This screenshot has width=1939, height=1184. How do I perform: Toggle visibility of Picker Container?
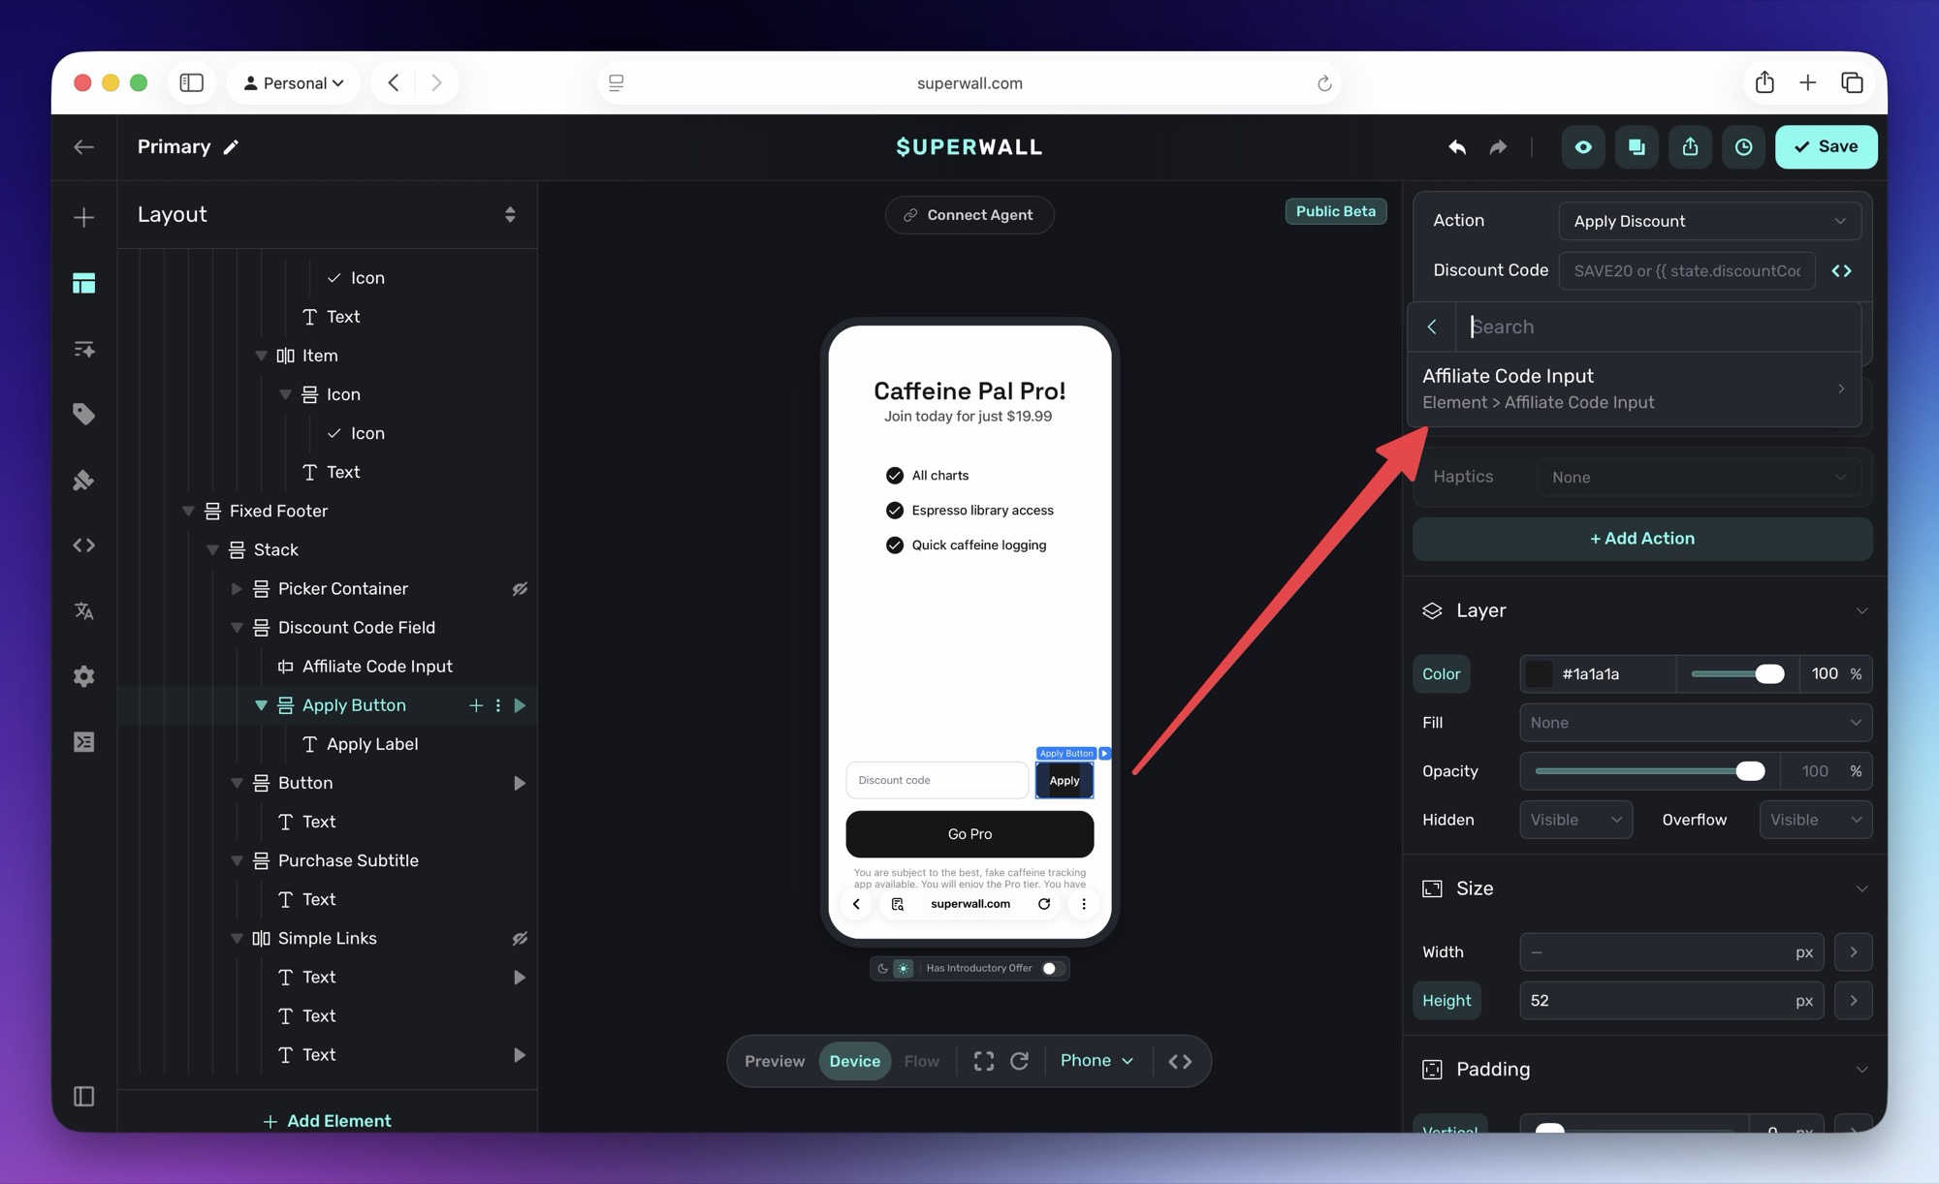(x=520, y=589)
